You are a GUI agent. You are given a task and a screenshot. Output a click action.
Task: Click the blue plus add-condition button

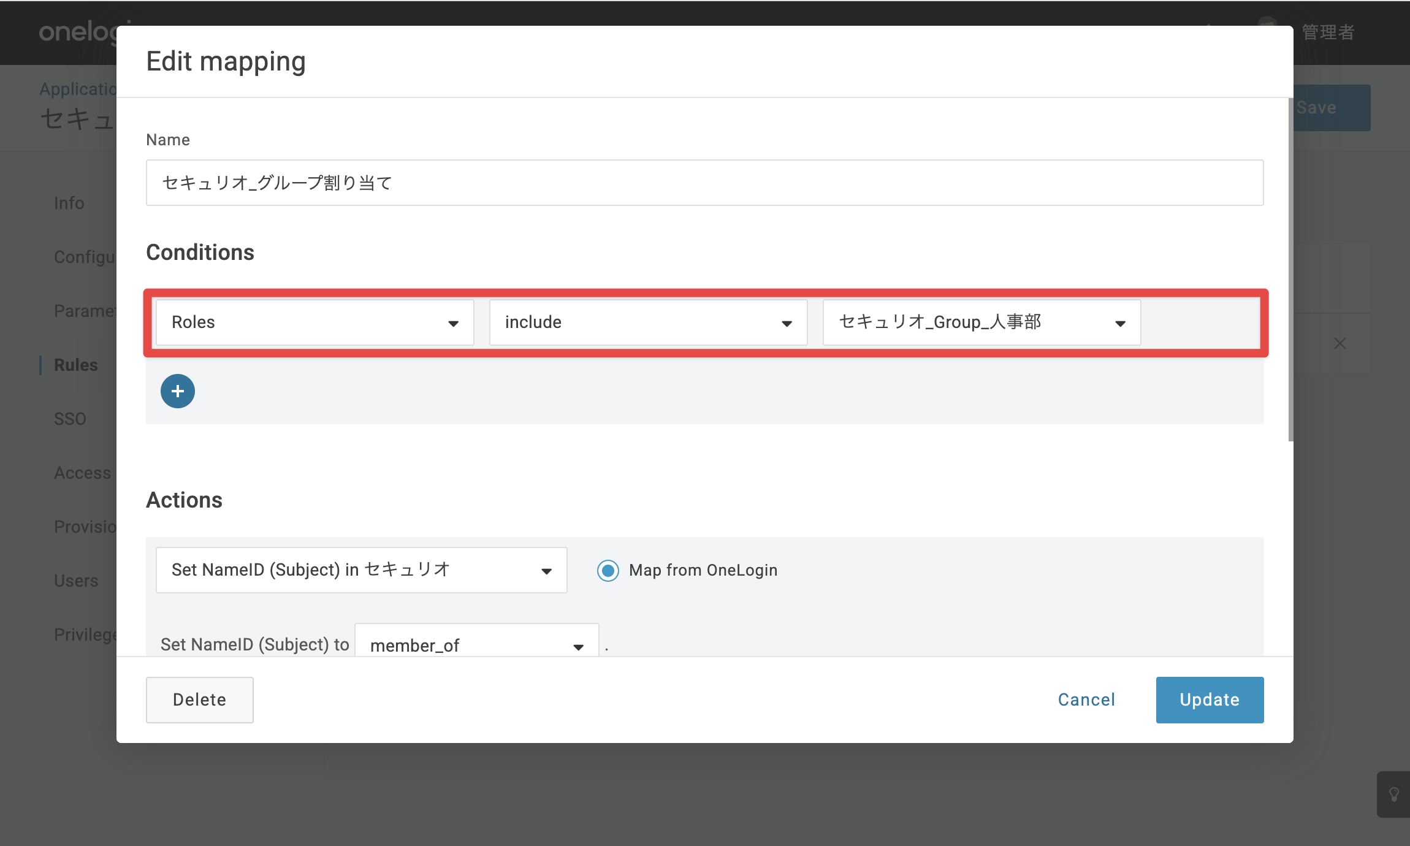coord(178,391)
